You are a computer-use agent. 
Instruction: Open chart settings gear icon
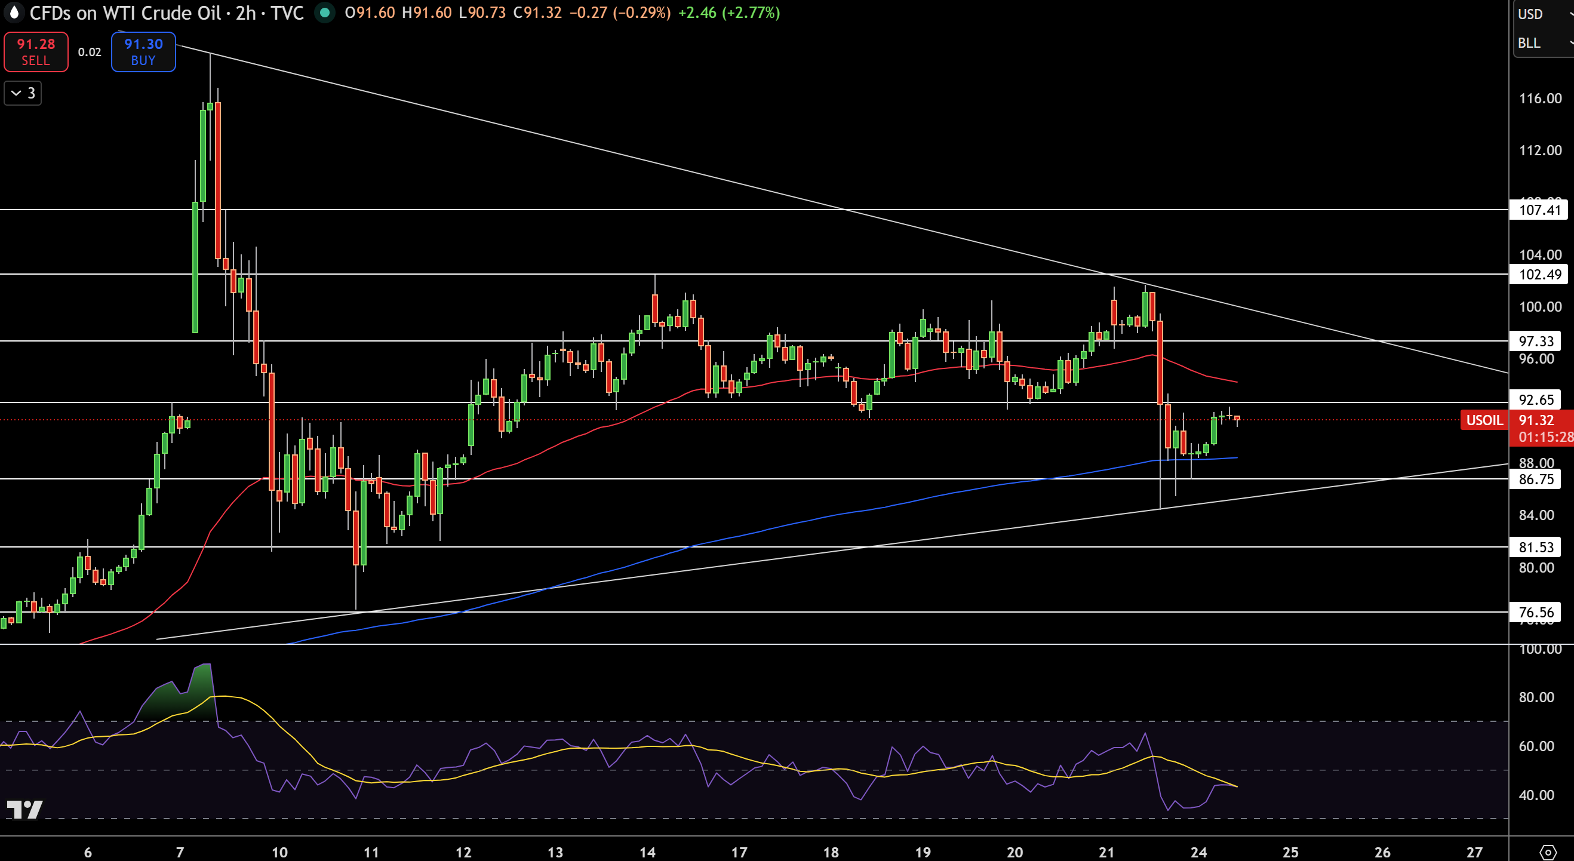tap(1548, 852)
